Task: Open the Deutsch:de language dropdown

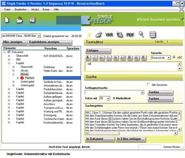Action: (x=169, y=58)
